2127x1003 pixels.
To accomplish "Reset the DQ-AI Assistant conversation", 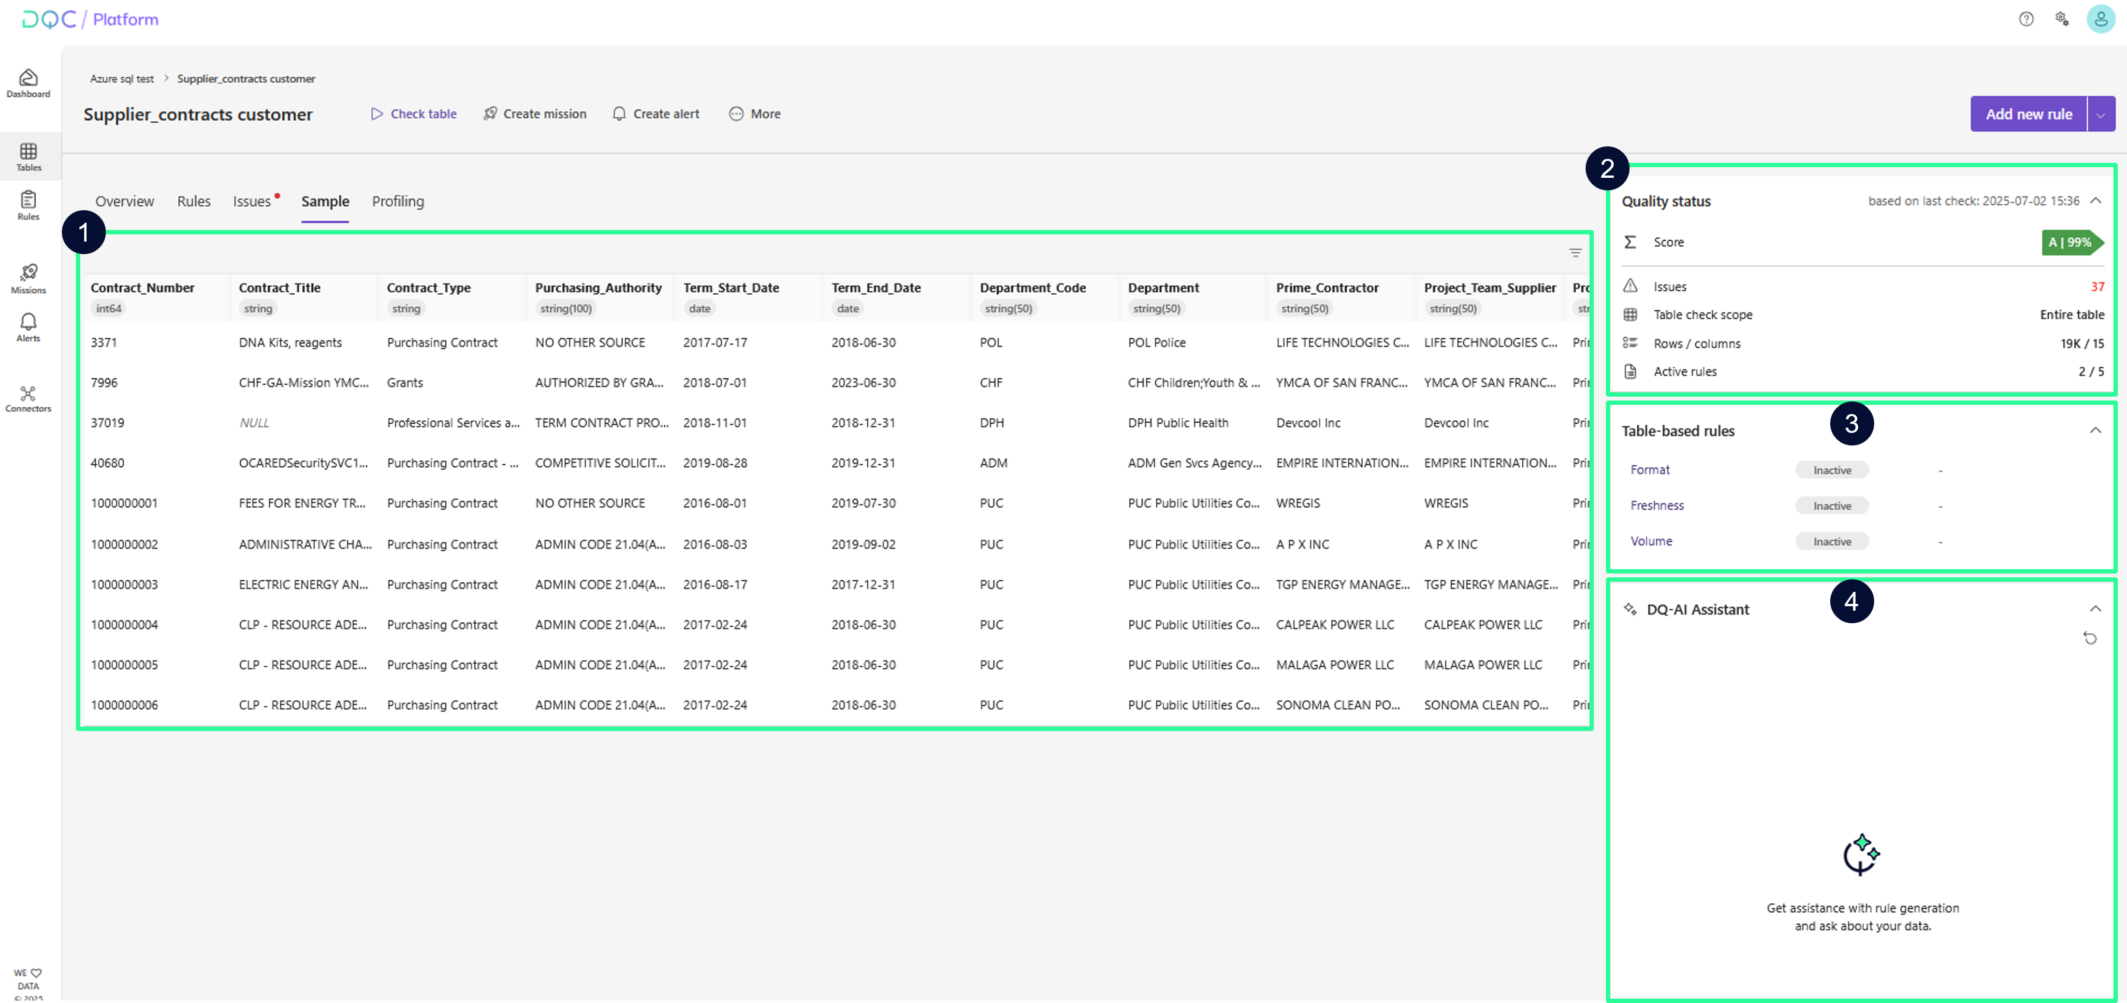I will [x=2090, y=638].
